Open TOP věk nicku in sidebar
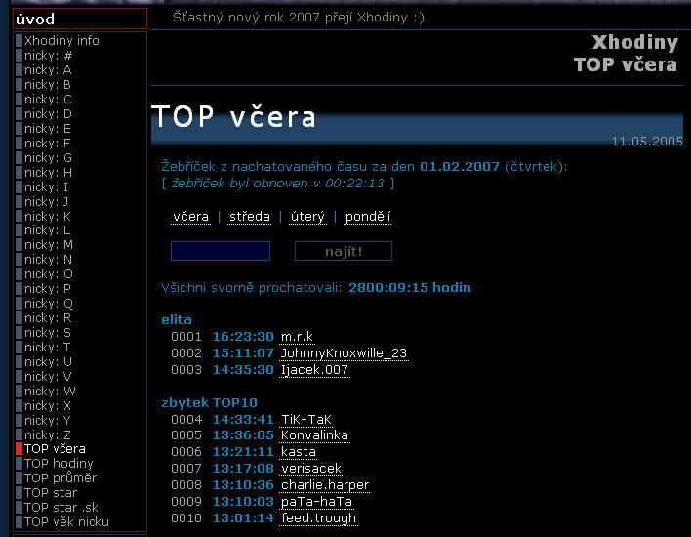Viewport: 691px width, 537px height. click(x=66, y=522)
